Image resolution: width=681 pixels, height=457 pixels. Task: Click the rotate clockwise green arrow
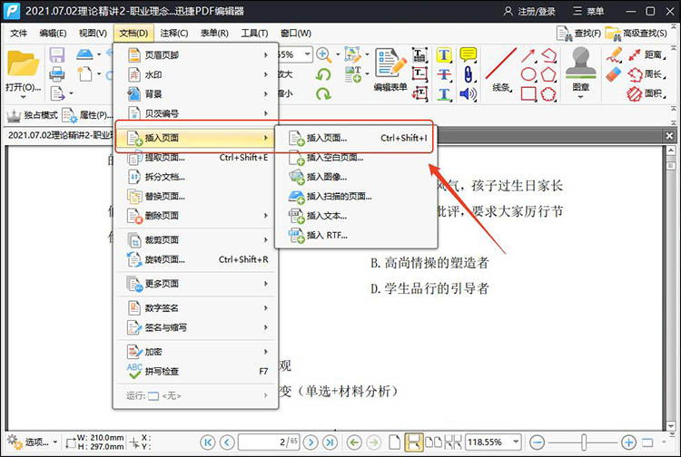pyautogui.click(x=323, y=93)
